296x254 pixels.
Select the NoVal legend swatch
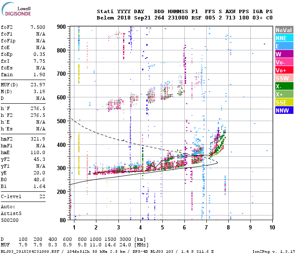coord(284,30)
